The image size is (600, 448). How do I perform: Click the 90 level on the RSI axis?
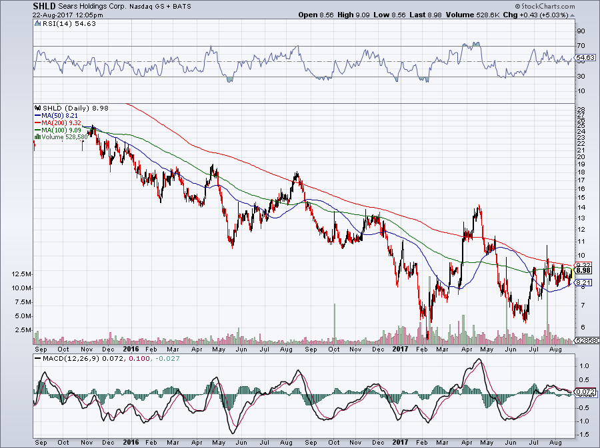581,31
